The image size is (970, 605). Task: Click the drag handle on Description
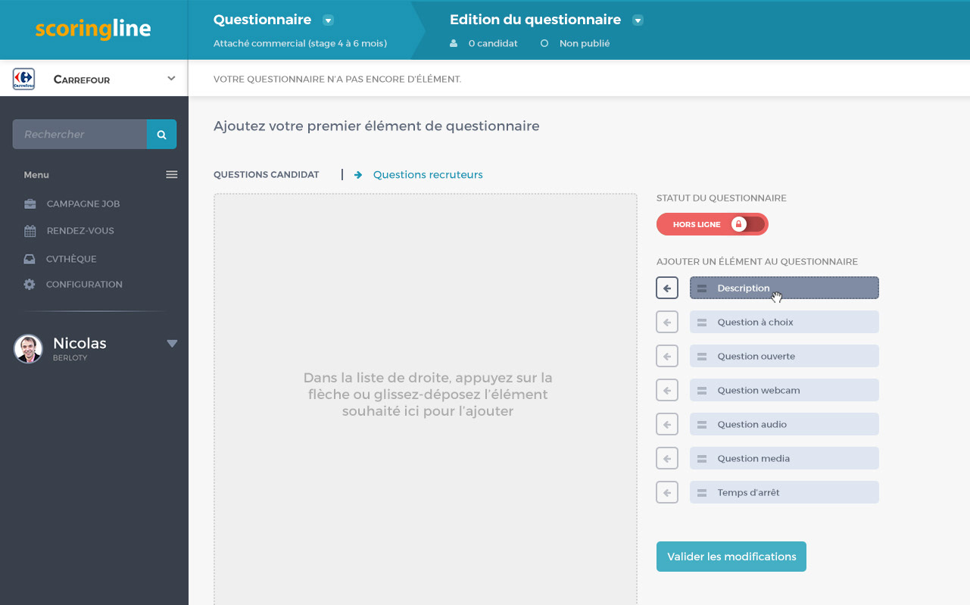tap(702, 288)
